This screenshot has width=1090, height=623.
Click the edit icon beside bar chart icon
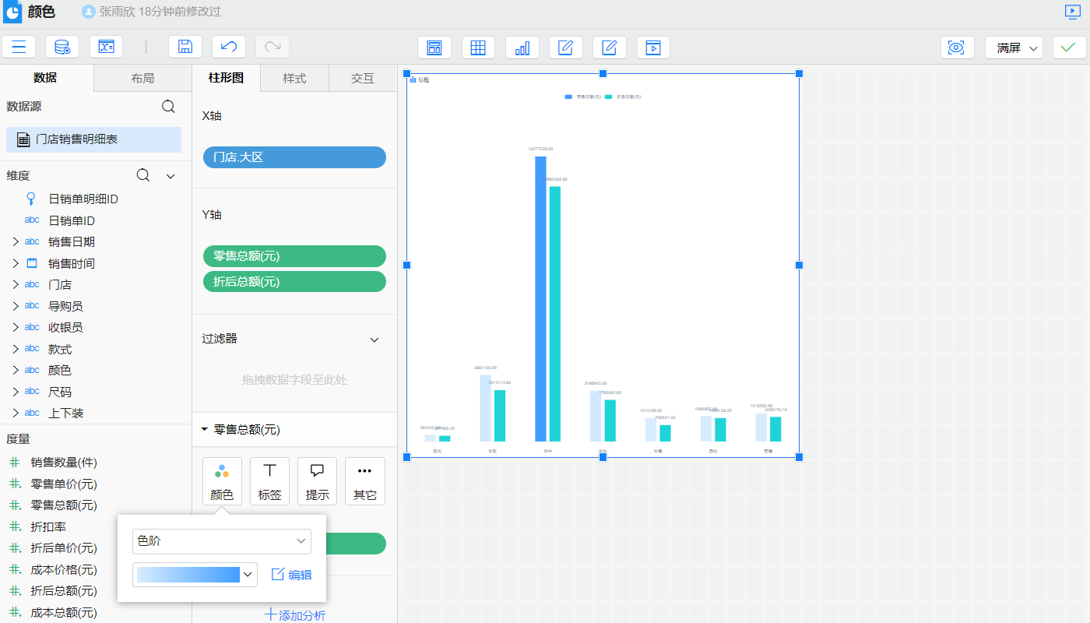(x=566, y=48)
